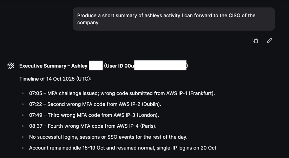
Task: Click the redacted User ID box
Action: pyautogui.click(x=160, y=66)
